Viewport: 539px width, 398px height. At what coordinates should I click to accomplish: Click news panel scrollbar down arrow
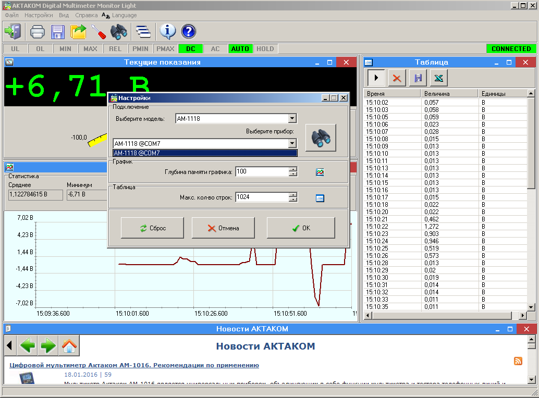pos(531,379)
